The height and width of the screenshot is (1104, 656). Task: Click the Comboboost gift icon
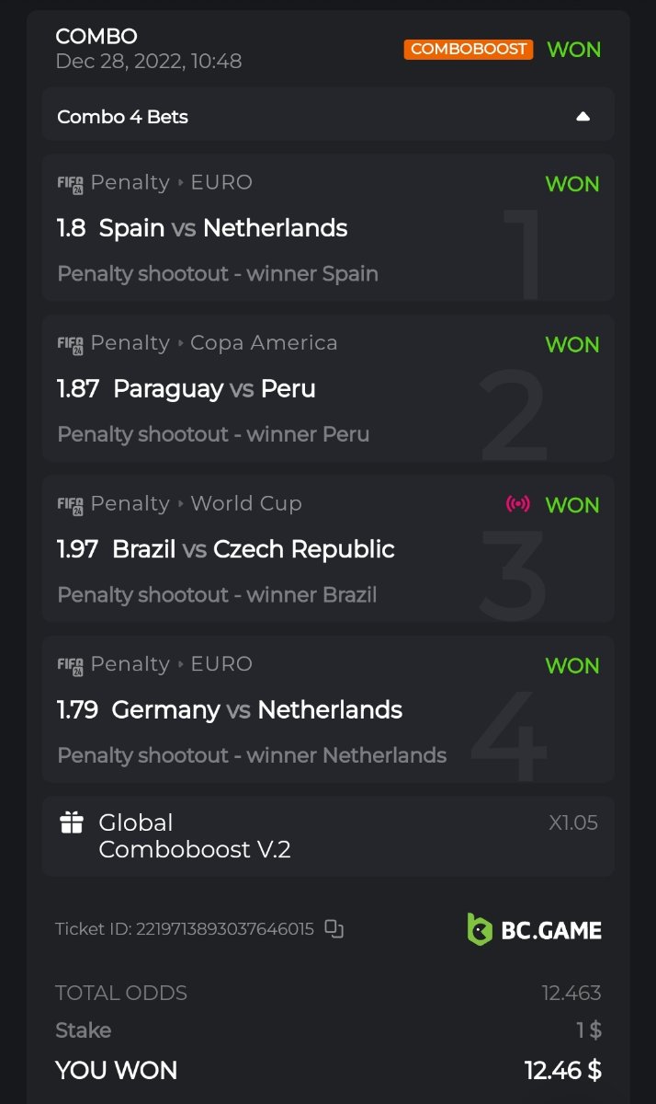(x=72, y=822)
